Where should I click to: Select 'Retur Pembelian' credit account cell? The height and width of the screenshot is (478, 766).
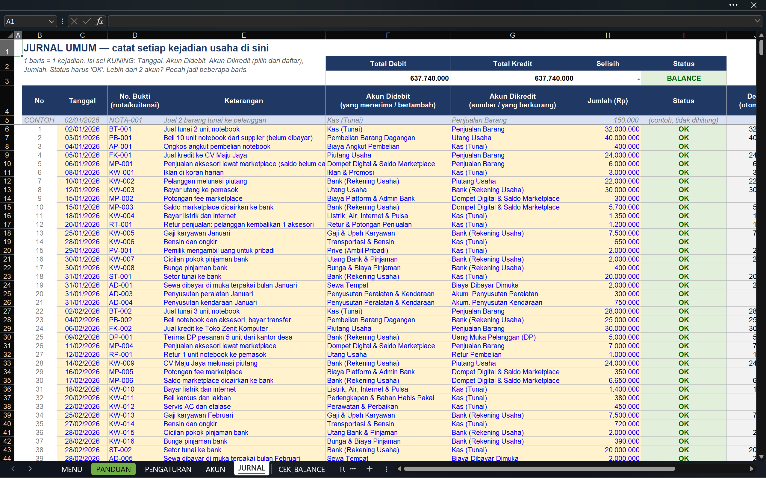click(x=512, y=355)
